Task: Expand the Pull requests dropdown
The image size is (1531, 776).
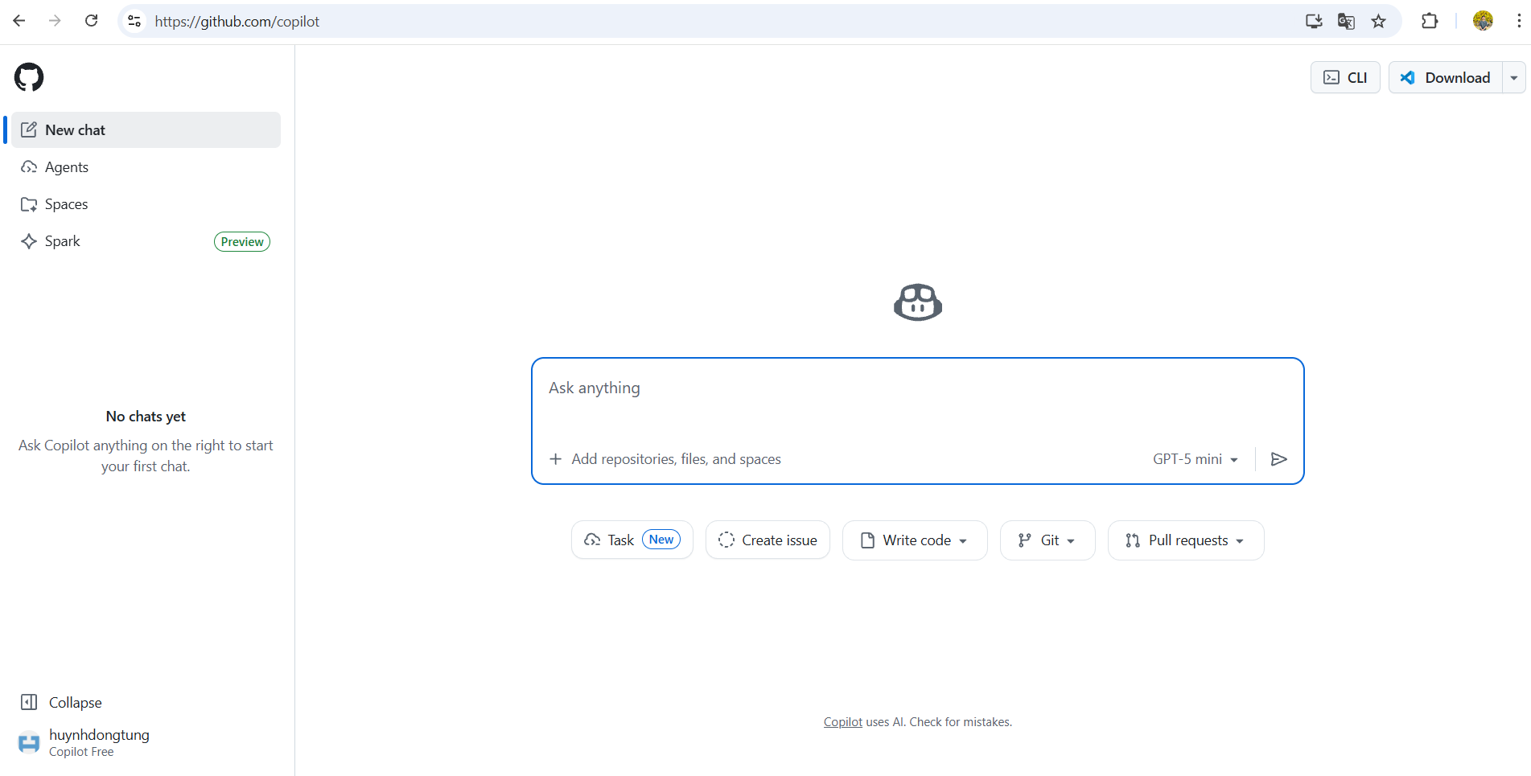Action: [x=1185, y=540]
